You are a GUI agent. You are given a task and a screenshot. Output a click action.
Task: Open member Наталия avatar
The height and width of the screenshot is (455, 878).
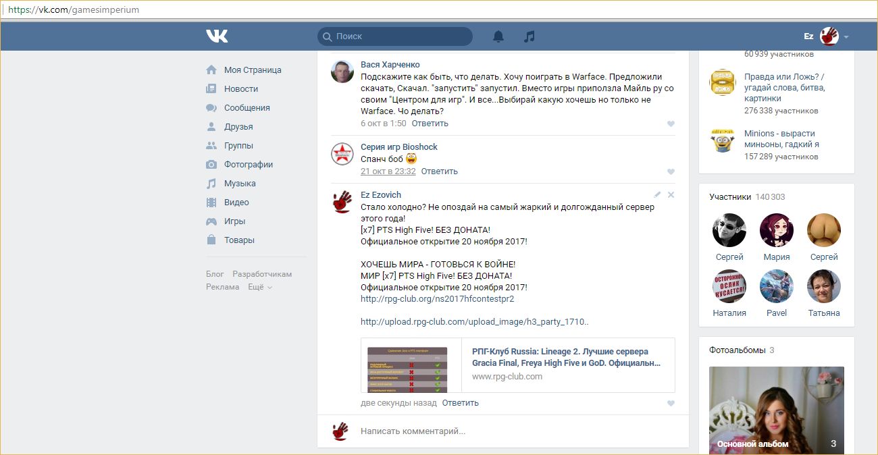[729, 286]
